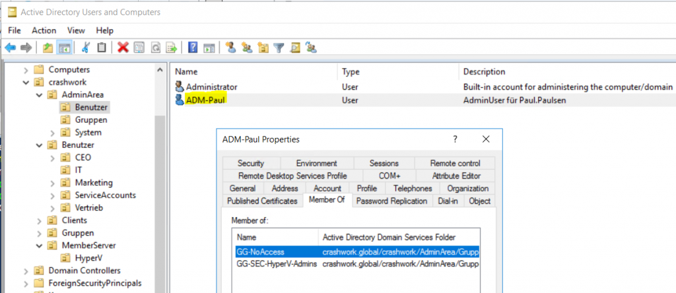
Task: Collapse the crashwork OU node
Action: (26, 82)
